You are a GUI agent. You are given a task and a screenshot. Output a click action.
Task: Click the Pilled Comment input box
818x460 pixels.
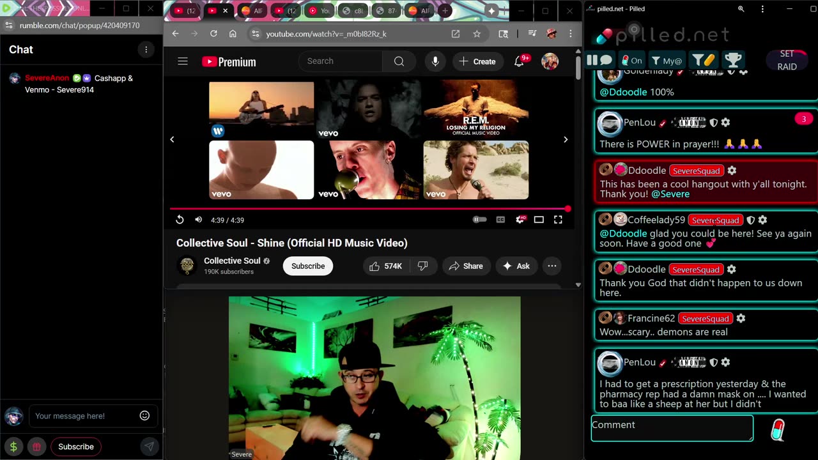point(672,428)
